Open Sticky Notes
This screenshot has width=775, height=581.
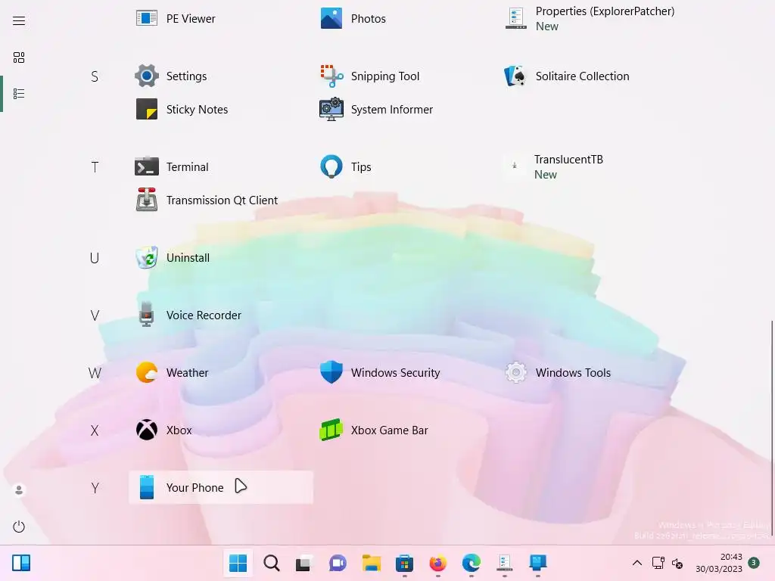click(x=221, y=109)
